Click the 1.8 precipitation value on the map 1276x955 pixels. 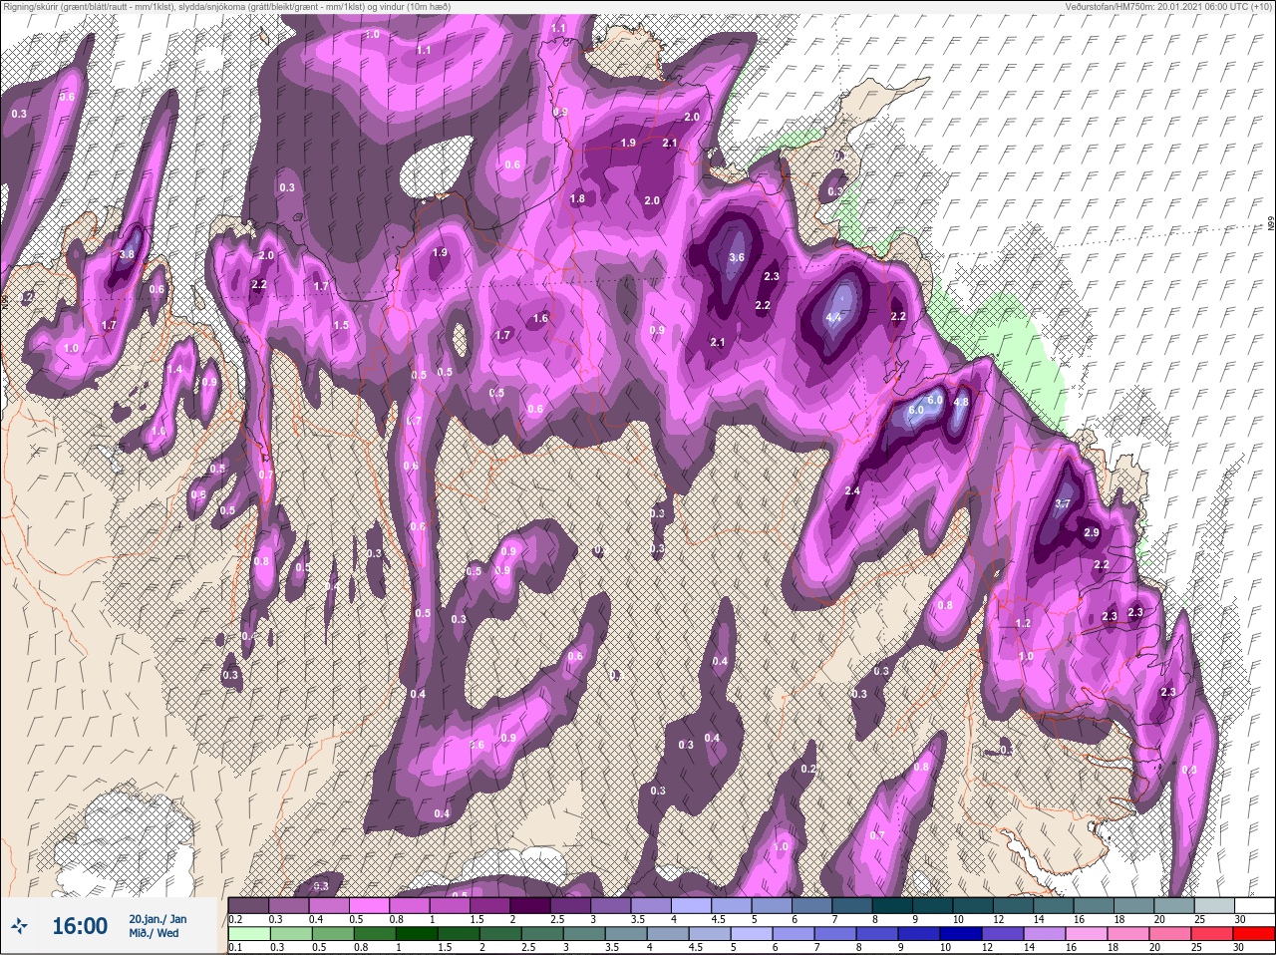pyautogui.click(x=577, y=198)
